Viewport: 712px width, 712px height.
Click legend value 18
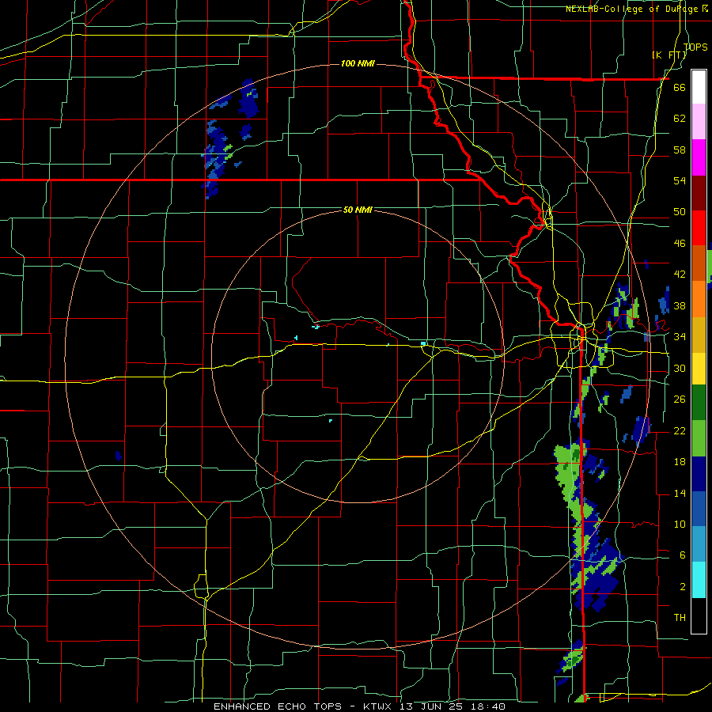pos(680,462)
